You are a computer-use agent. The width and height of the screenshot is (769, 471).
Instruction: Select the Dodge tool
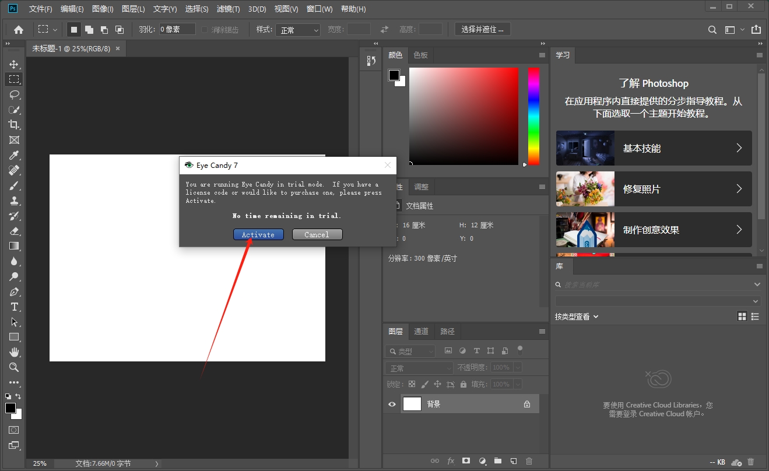coord(14,276)
